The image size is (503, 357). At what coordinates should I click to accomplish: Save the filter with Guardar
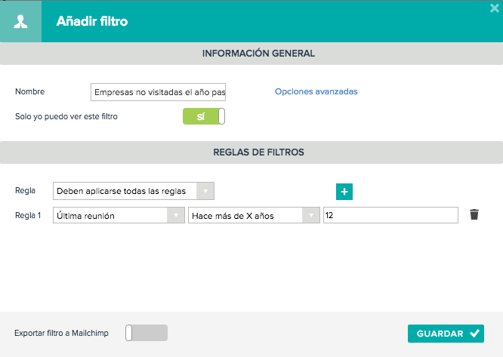[x=446, y=334]
